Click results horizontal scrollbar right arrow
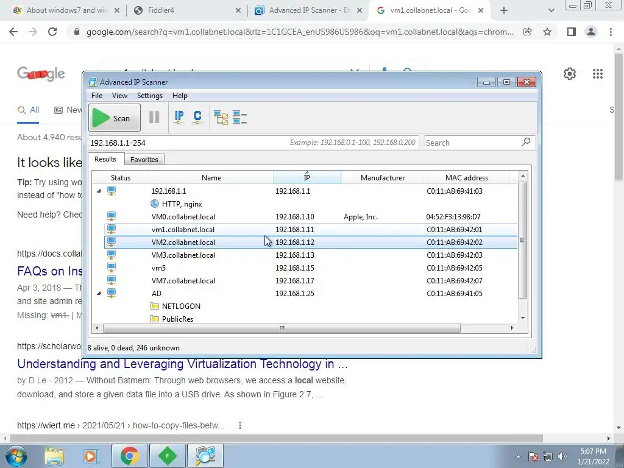The height and width of the screenshot is (468, 624). click(512, 328)
